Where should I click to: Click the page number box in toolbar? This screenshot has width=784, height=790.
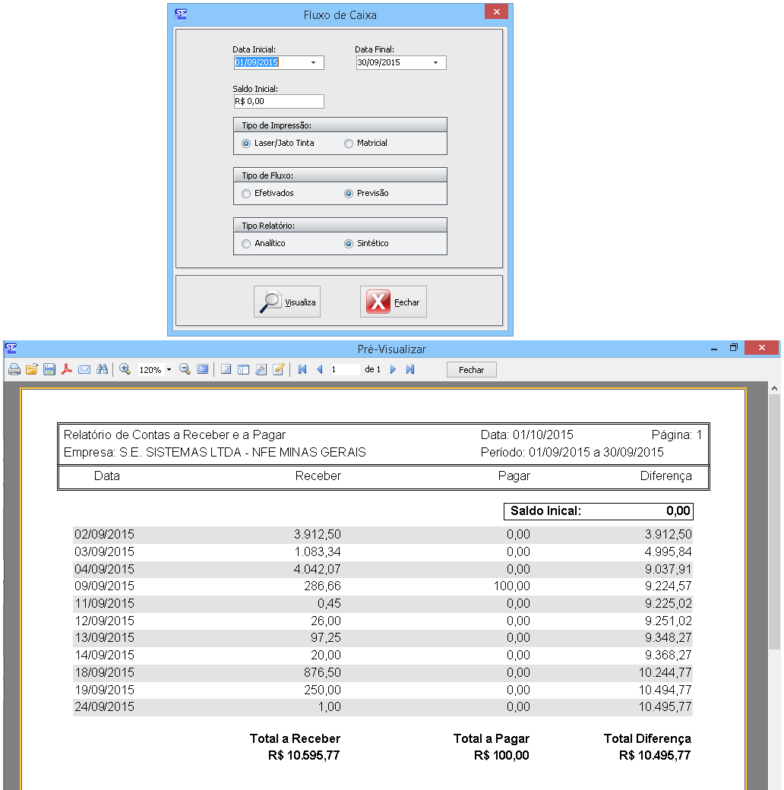click(x=344, y=370)
